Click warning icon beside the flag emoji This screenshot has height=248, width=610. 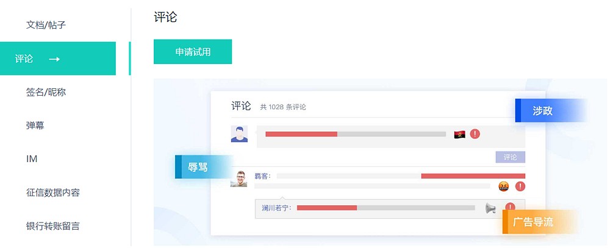pyautogui.click(x=475, y=134)
